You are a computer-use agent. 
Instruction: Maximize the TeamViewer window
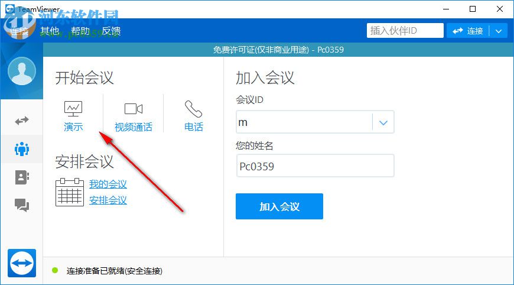tap(473, 9)
